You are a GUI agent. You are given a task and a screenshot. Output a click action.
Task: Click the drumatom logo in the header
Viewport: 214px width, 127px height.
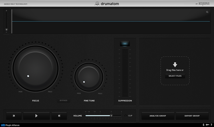(x=107, y=4)
